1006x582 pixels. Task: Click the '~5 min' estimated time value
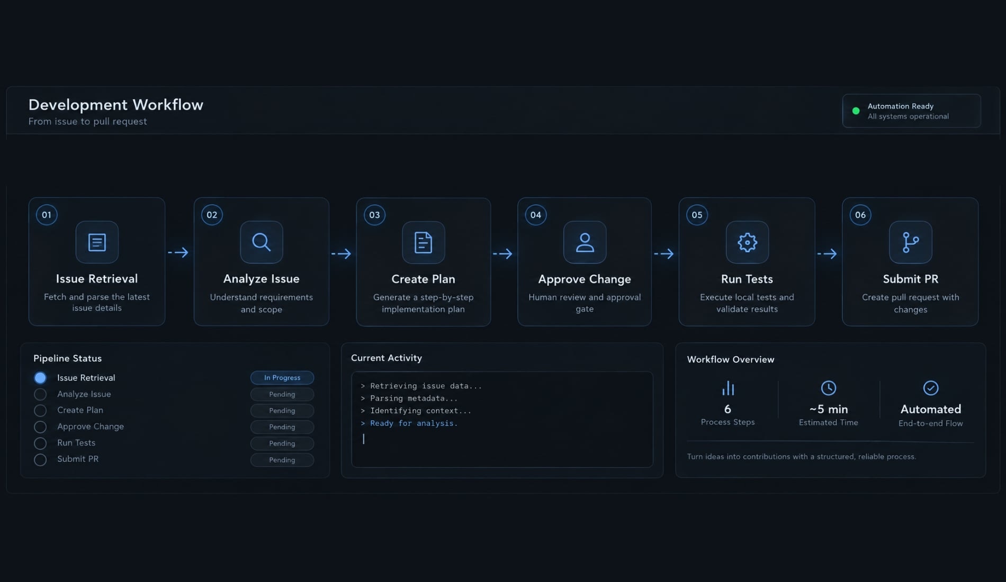829,410
